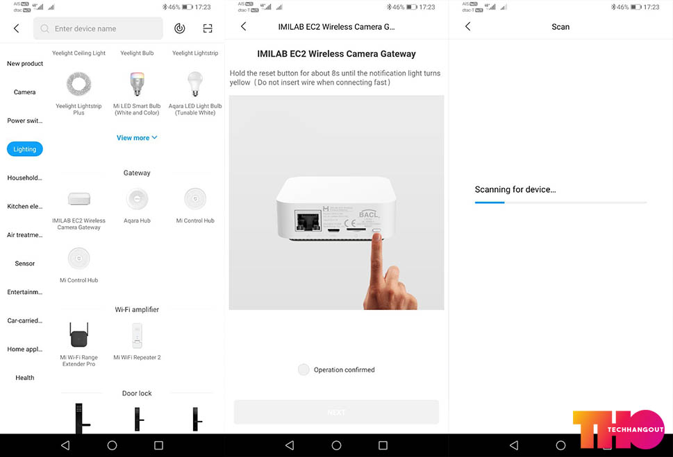Tap Yeelight Lightstrip label
This screenshot has width=673, height=457.
195,53
